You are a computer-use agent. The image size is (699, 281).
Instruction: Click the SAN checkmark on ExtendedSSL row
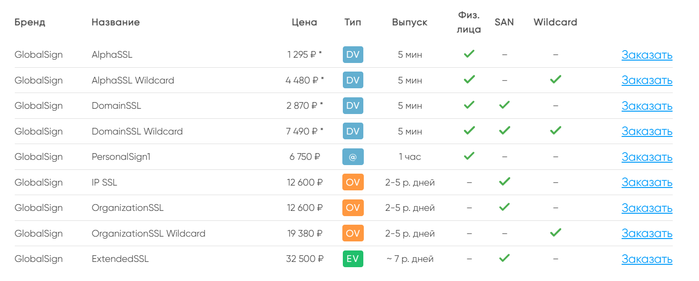click(x=504, y=258)
